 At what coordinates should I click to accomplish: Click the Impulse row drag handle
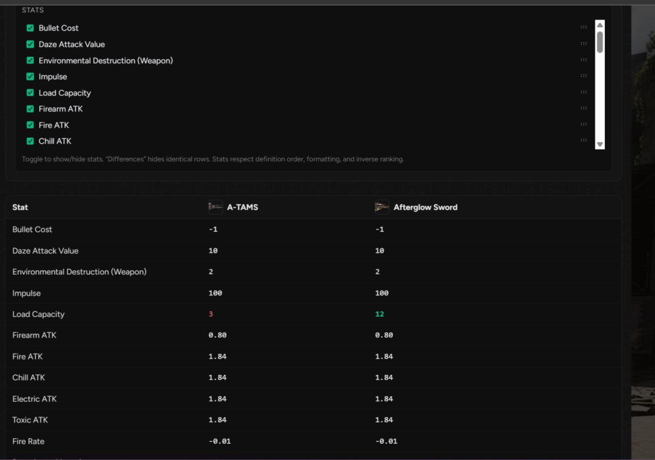pyautogui.click(x=583, y=76)
